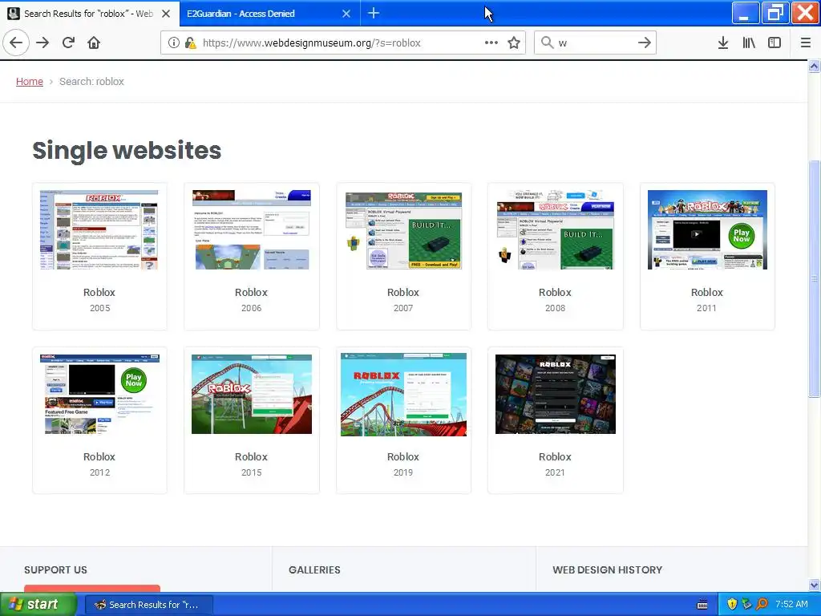Viewport: 821px width, 616px height.
Task: Open the Roblox 2021 website thumbnail
Action: (x=555, y=394)
